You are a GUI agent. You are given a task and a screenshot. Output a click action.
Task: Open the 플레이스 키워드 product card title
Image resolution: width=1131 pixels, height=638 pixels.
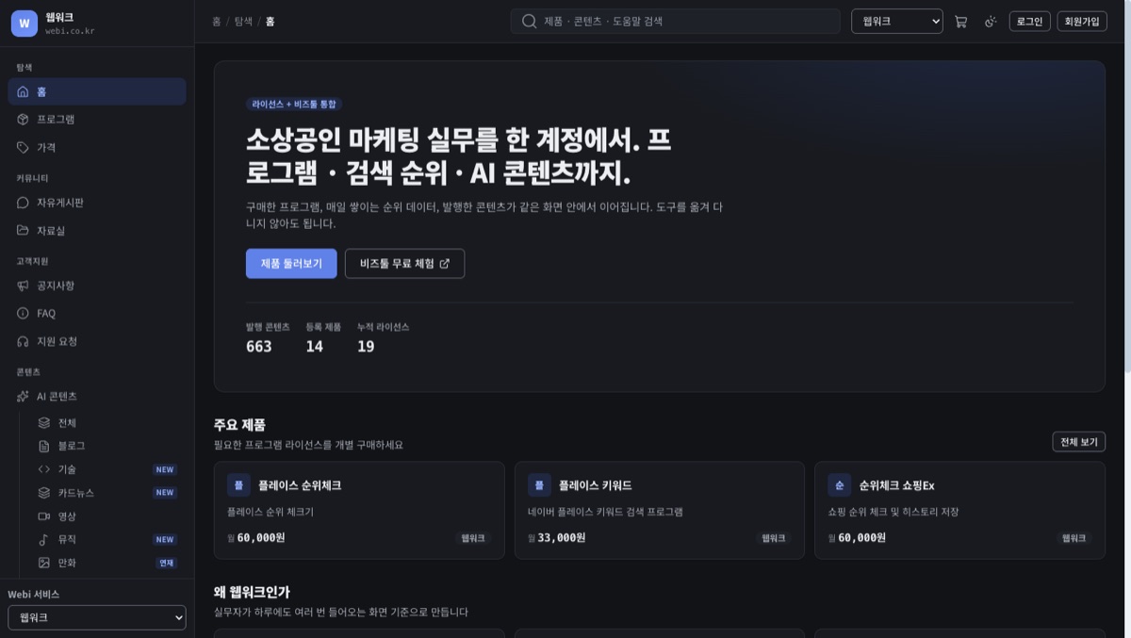coord(595,485)
